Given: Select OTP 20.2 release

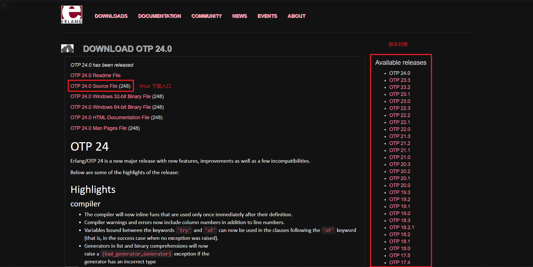Looking at the screenshot, I should click(x=400, y=171).
